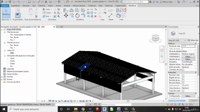
Task: Click the Print icon in quick access toolbar
Action: point(29,2)
